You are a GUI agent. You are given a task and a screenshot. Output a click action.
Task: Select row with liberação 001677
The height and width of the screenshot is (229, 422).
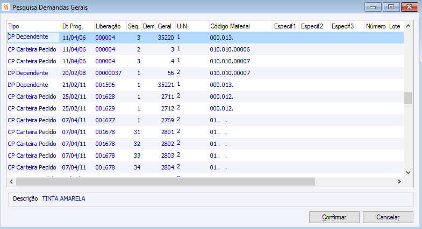(205, 120)
